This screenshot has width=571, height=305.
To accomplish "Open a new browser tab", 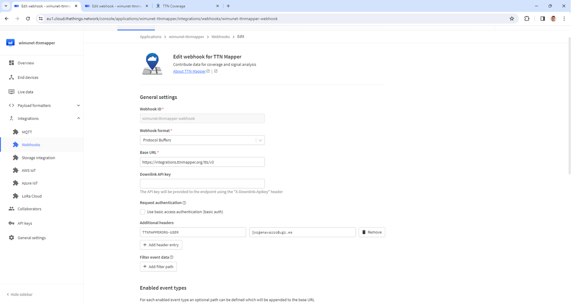I will [x=228, y=6].
